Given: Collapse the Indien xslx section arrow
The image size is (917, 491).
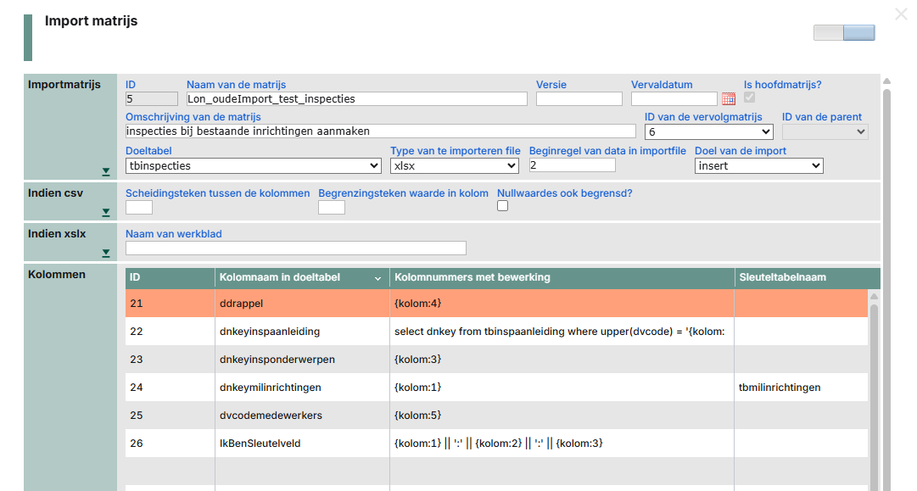Looking at the screenshot, I should (106, 253).
